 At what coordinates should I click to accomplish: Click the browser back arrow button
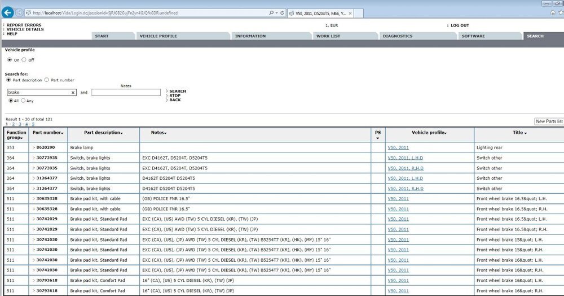click(x=8, y=12)
